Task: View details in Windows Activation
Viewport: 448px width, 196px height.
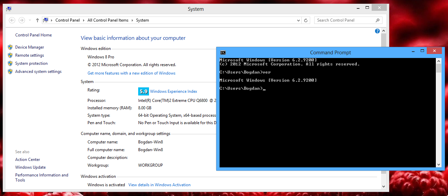Action: [x=159, y=185]
